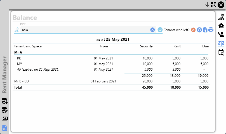226x134 pixels.
Task: Click the 20,000 security value for Mr B
Action: tap(147, 81)
